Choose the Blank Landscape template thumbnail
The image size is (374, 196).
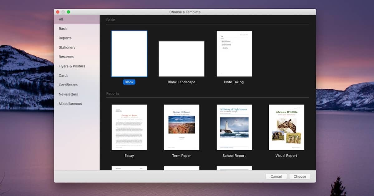pyautogui.click(x=181, y=59)
